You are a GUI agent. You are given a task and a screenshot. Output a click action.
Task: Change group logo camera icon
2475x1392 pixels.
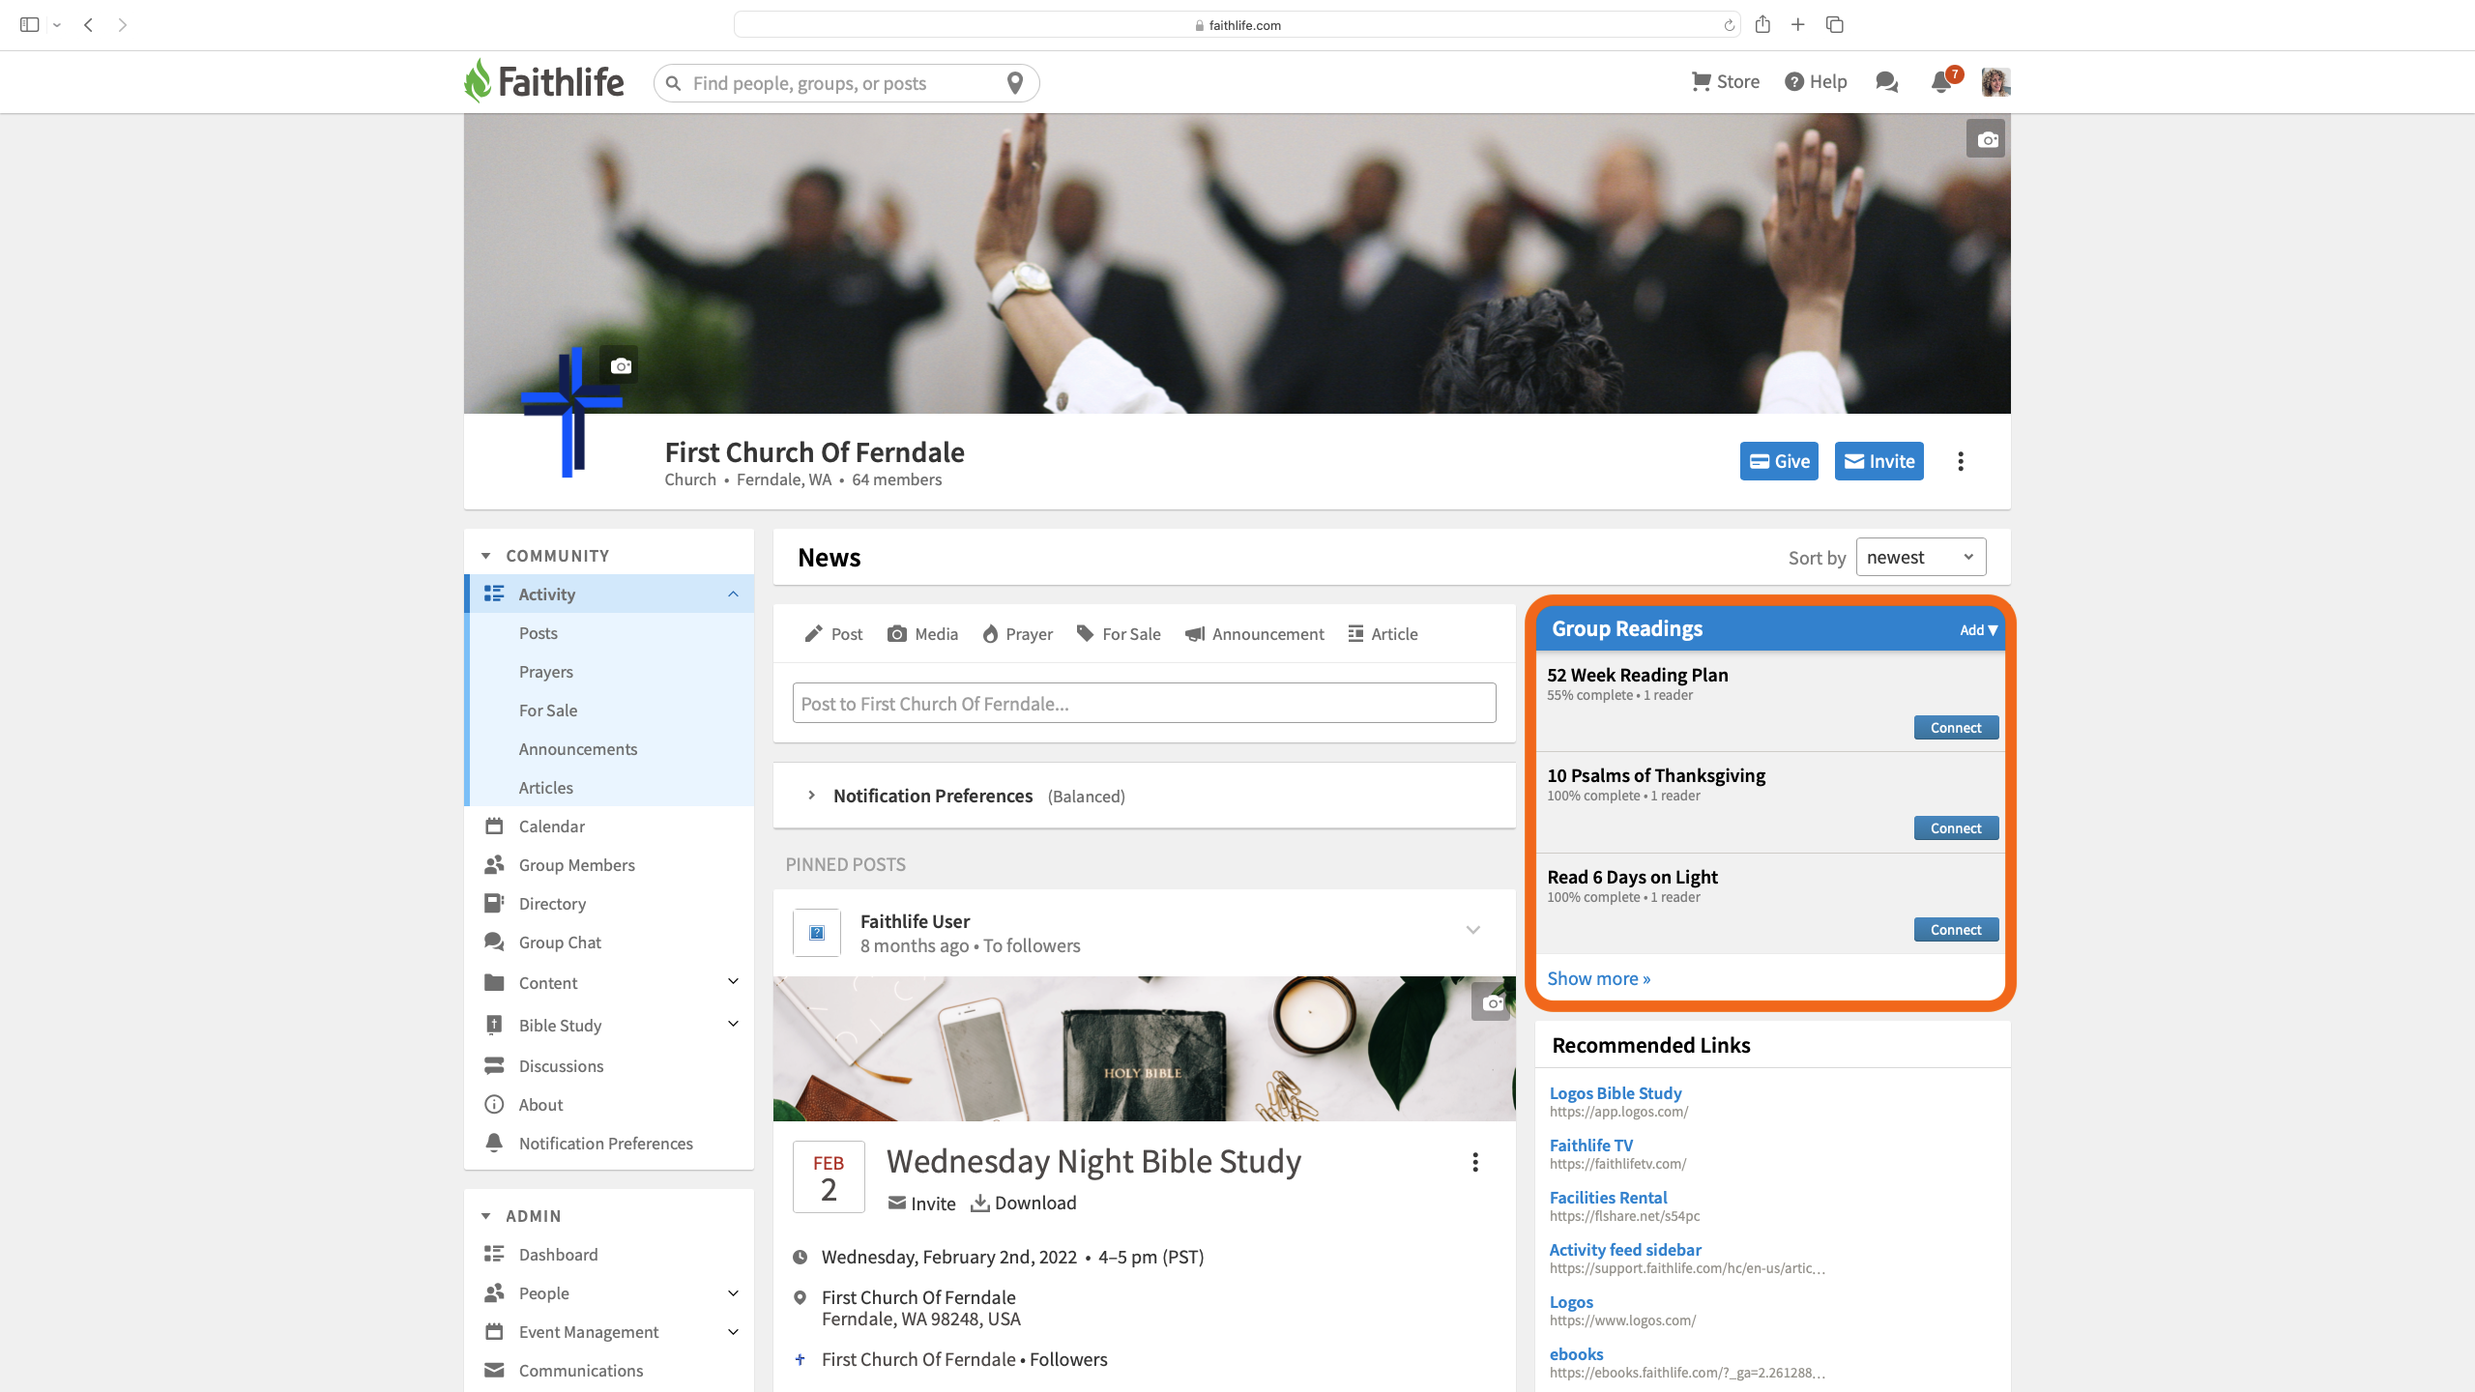point(620,365)
